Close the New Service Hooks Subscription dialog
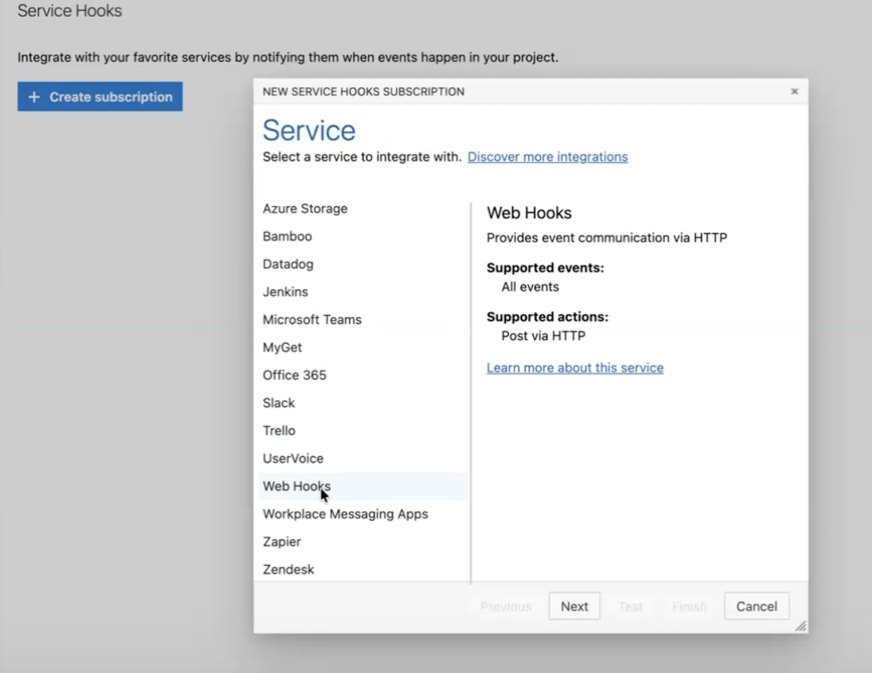The image size is (872, 673). coord(794,91)
